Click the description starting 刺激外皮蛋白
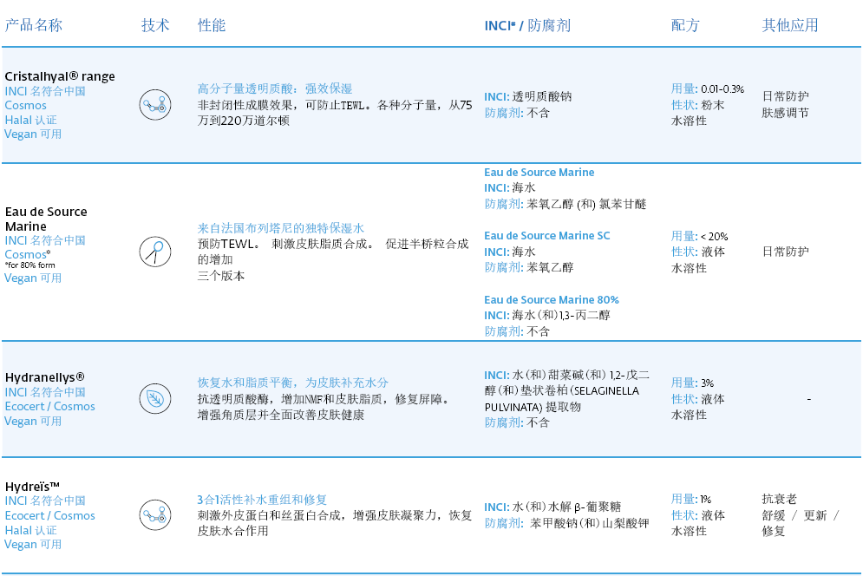The height and width of the screenshot is (576, 863). tap(335, 523)
